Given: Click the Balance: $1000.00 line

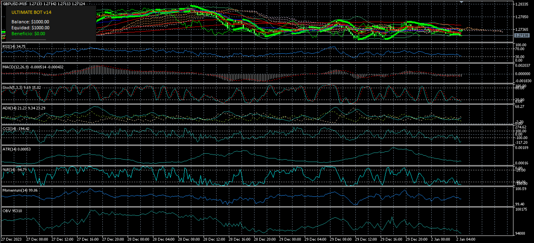Looking at the screenshot, I should tap(30, 22).
